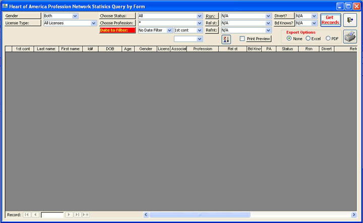Click the Get Records button
The width and height of the screenshot is (363, 223).
[x=330, y=20]
